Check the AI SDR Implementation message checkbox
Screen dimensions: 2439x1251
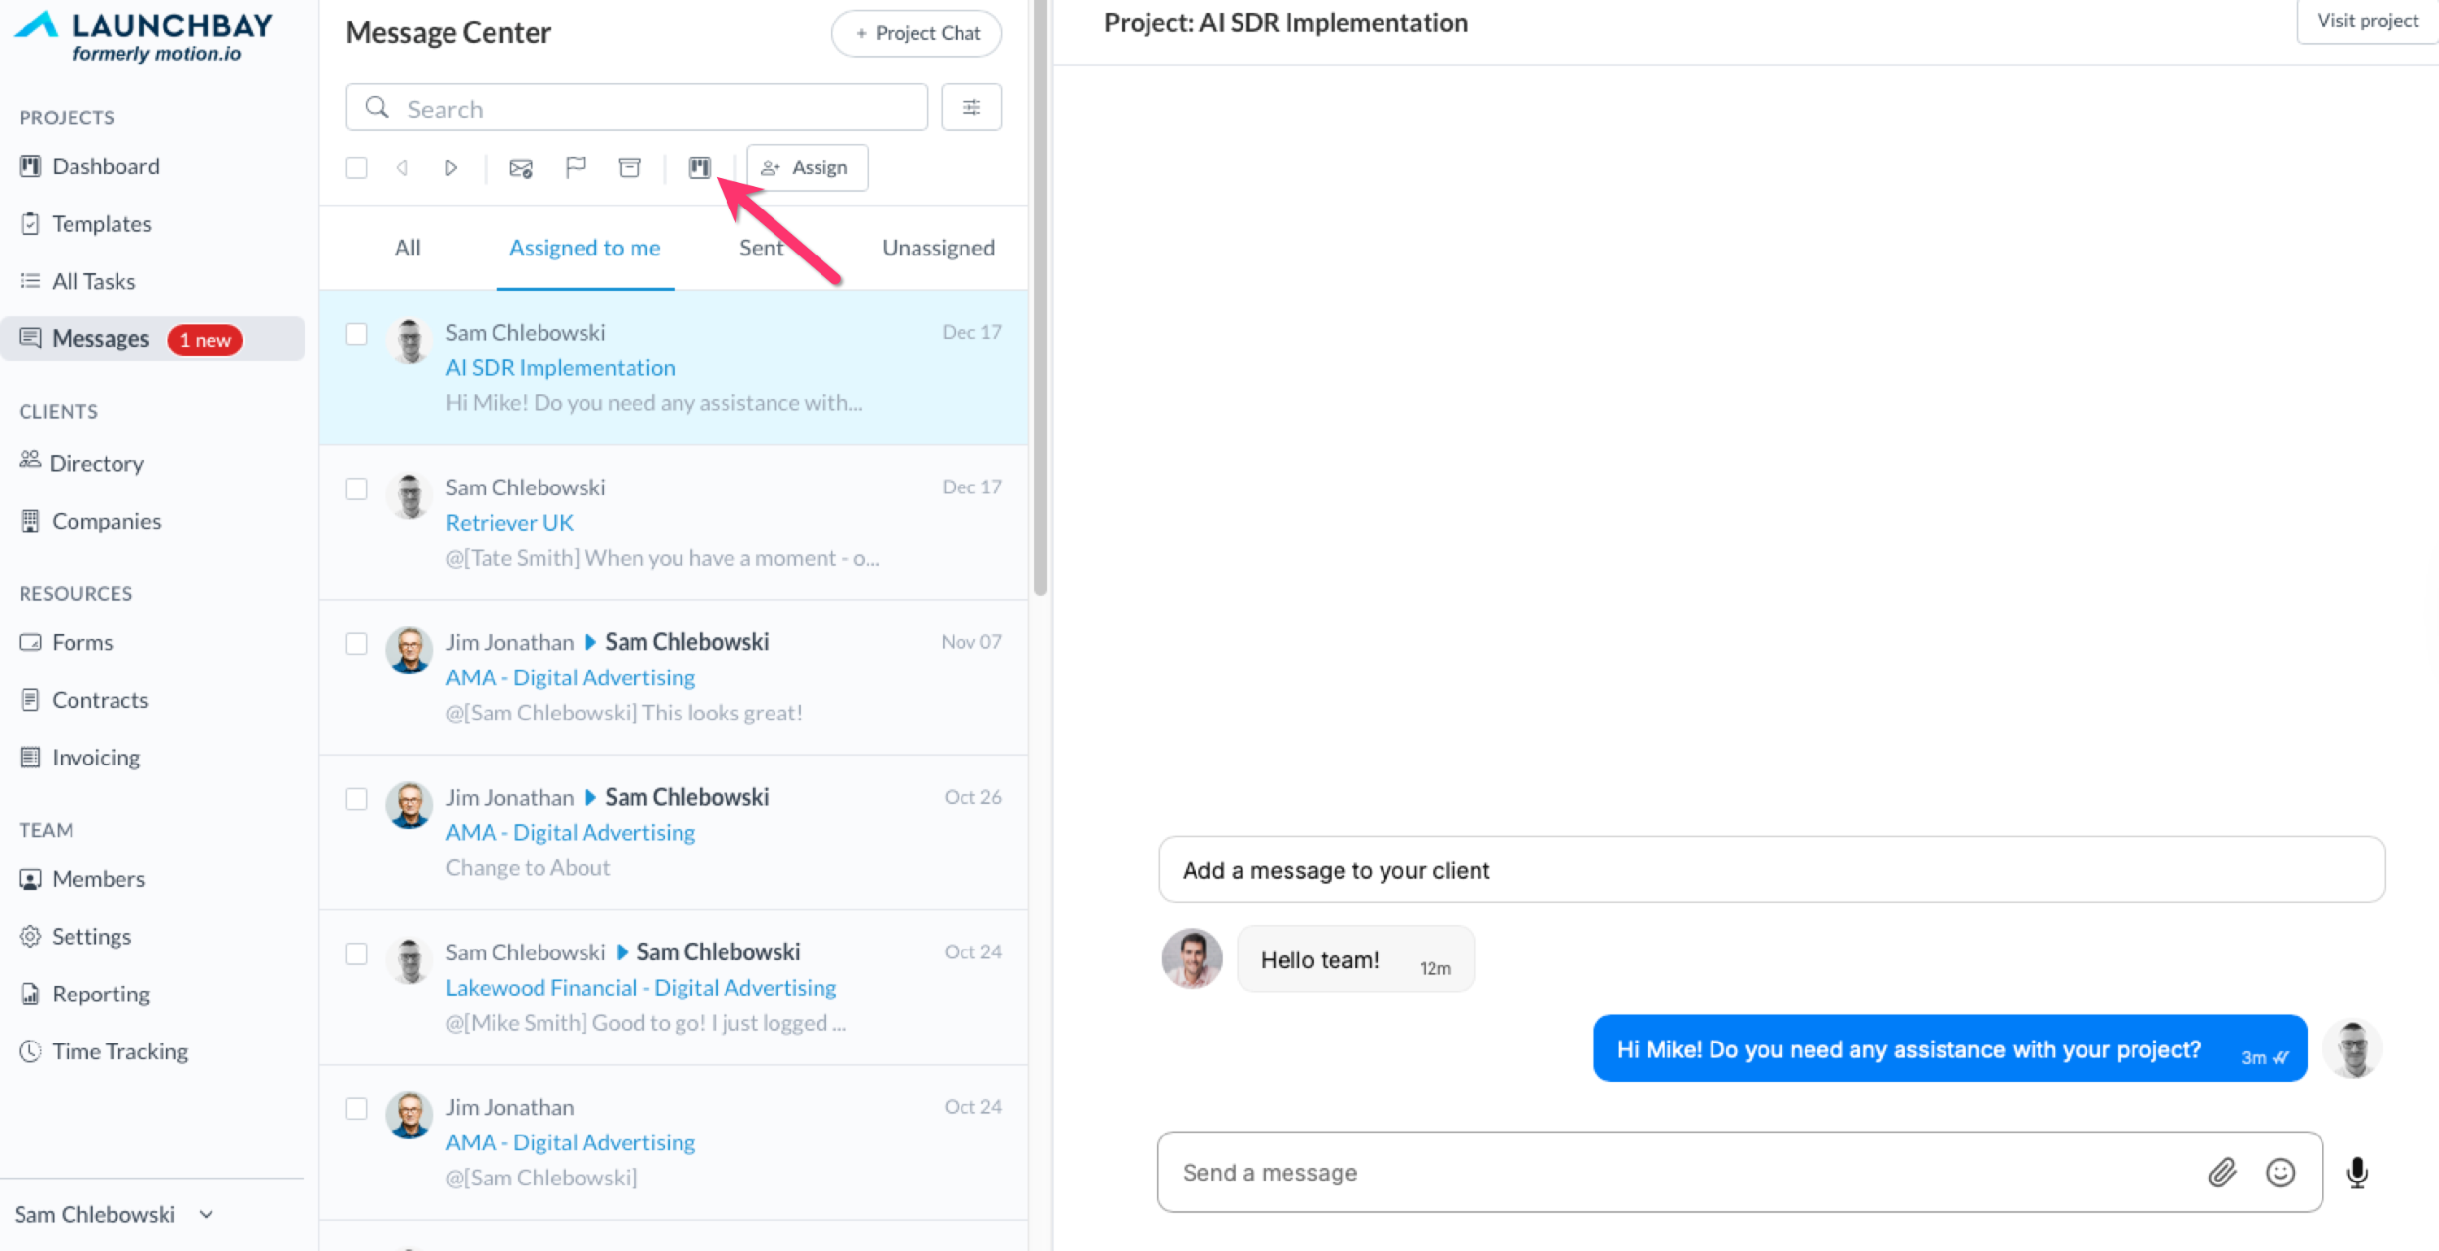357,334
